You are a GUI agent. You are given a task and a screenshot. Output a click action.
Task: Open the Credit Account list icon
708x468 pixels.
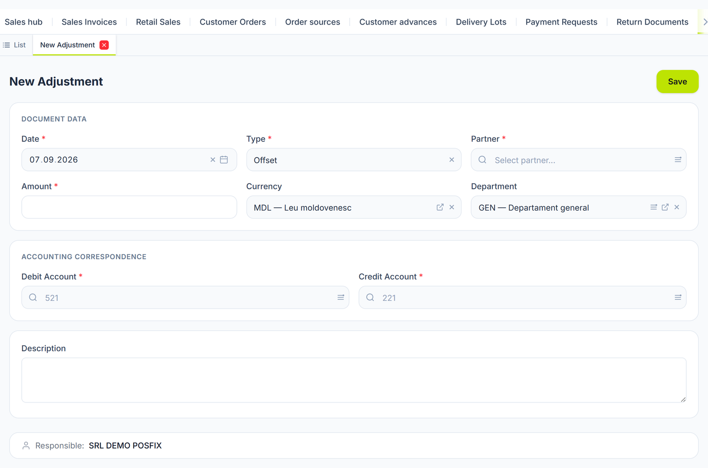[x=678, y=297]
